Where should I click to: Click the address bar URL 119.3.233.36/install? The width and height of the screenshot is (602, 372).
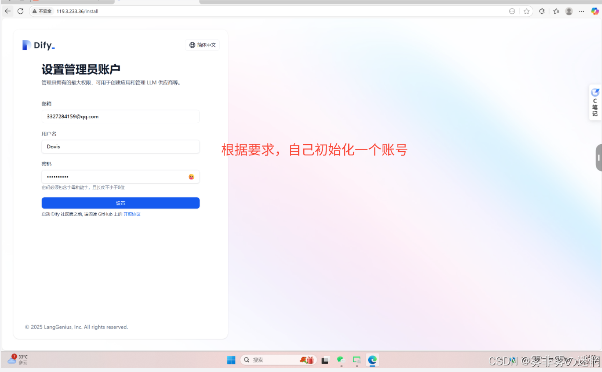77,11
